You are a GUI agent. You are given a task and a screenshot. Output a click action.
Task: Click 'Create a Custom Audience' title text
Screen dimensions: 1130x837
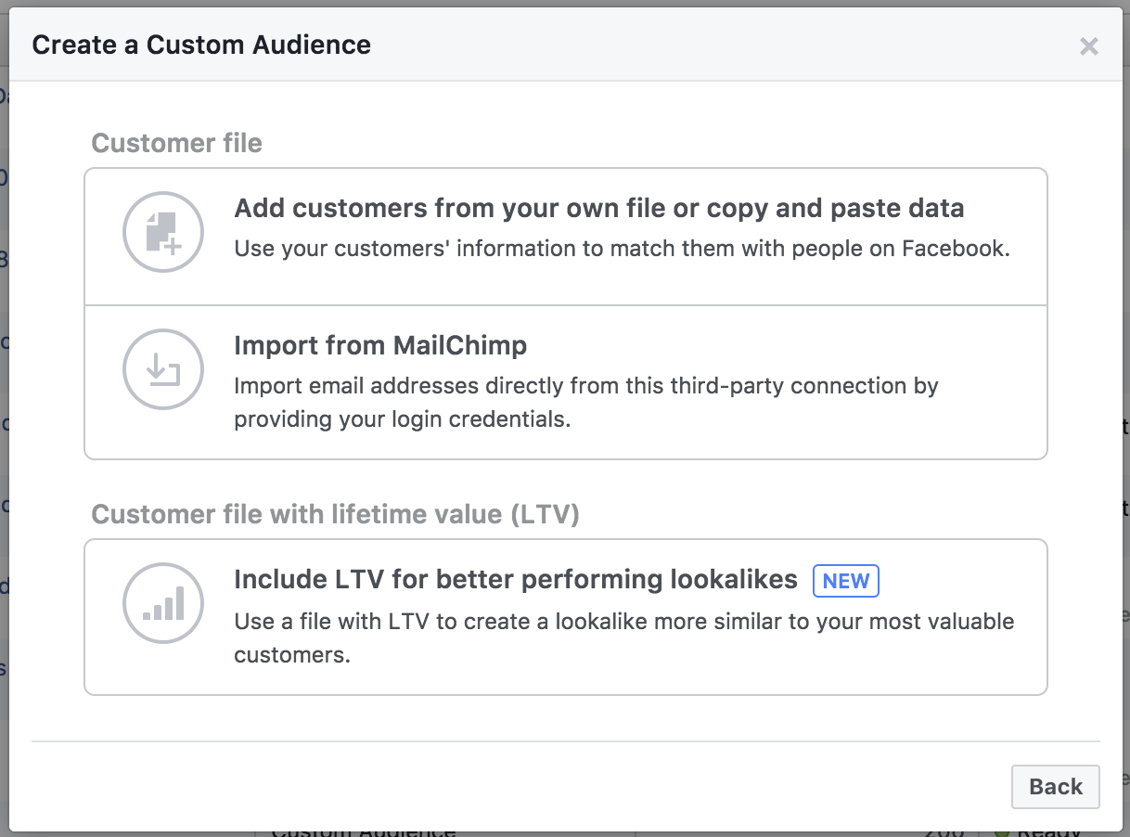(201, 45)
